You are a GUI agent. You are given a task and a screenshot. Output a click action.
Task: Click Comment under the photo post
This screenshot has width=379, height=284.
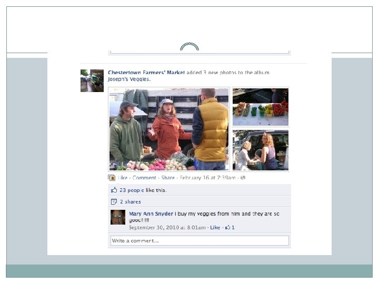144,178
